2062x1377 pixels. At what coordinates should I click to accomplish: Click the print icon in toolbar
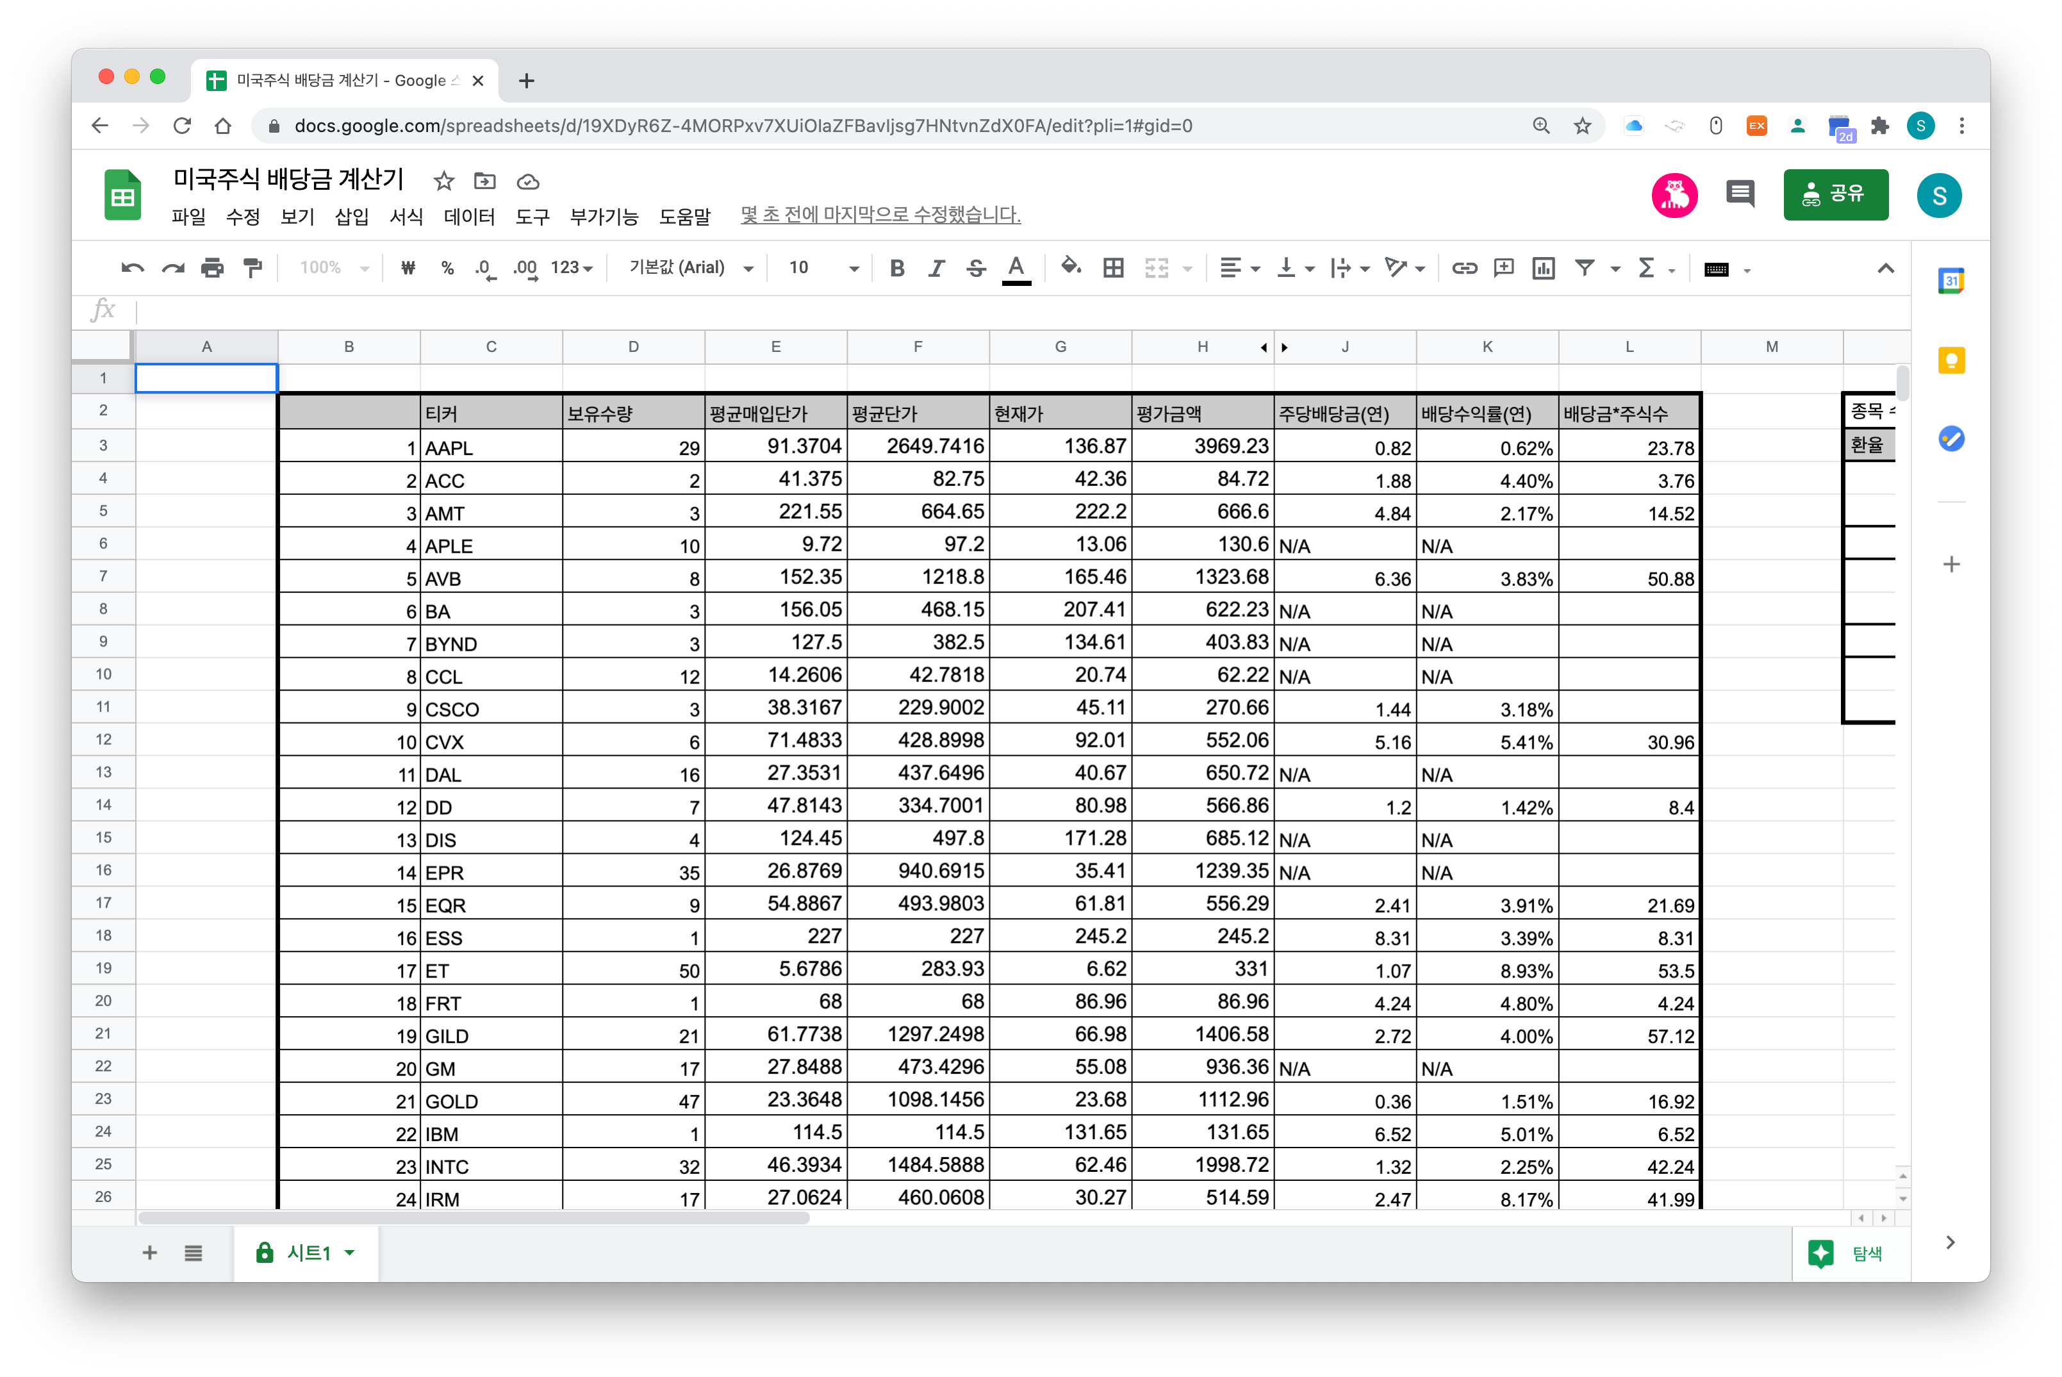pos(213,268)
